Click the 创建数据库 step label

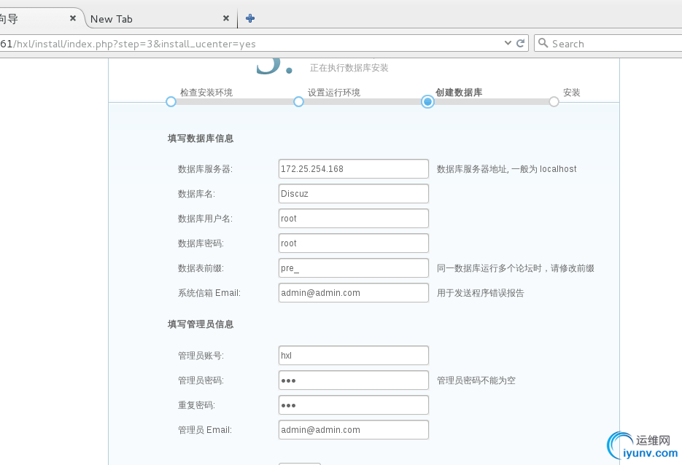tap(459, 92)
